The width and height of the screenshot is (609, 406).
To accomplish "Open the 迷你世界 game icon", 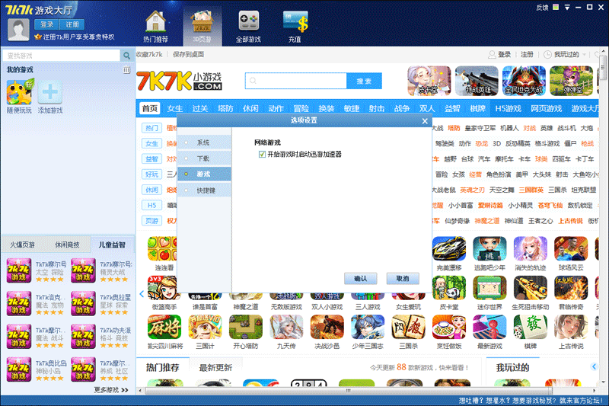I will (x=489, y=288).
